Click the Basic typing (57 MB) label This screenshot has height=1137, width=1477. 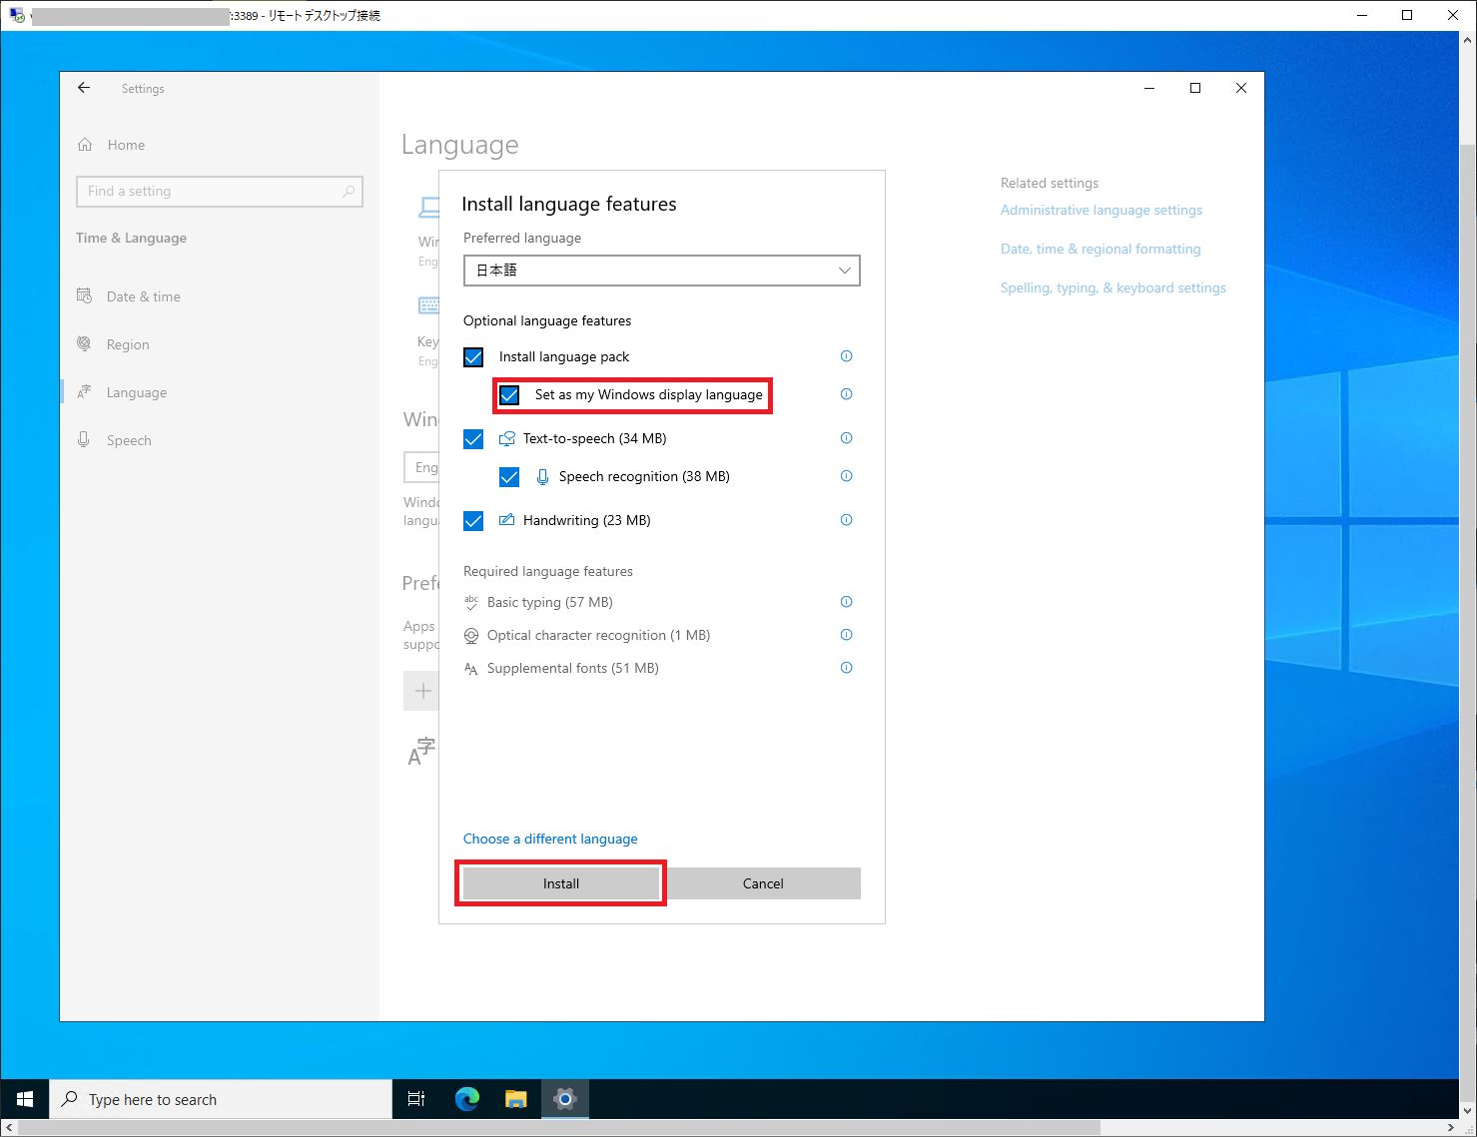550,602
